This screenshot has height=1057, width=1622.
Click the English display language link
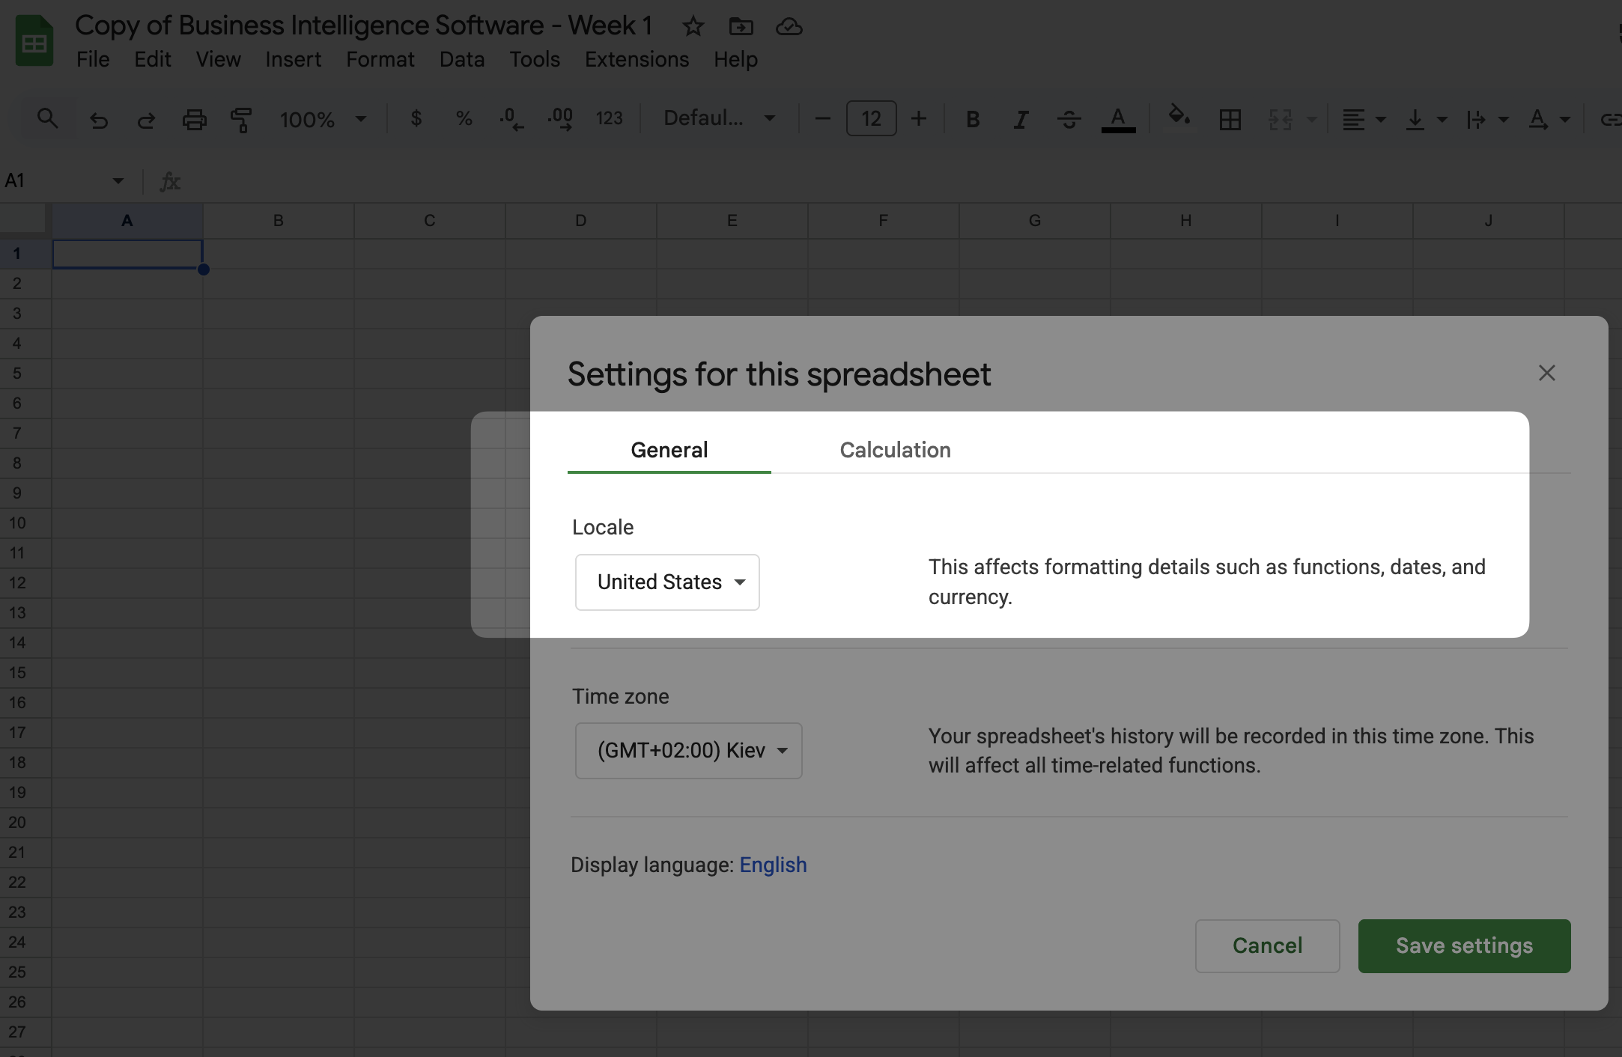click(x=773, y=865)
